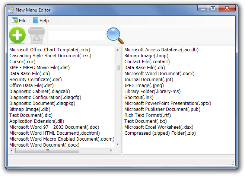Viewport: 245px width, 176px height.
Task: Select Shortcut(.lnk)
Action: pyautogui.click(x=139, y=97)
